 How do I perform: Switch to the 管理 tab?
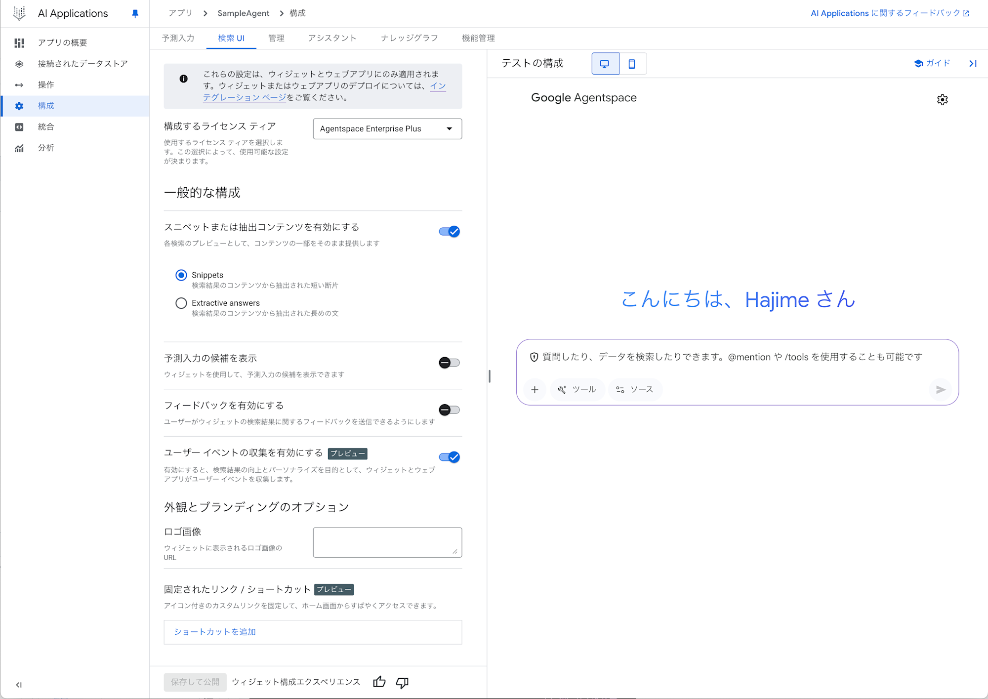(x=276, y=38)
